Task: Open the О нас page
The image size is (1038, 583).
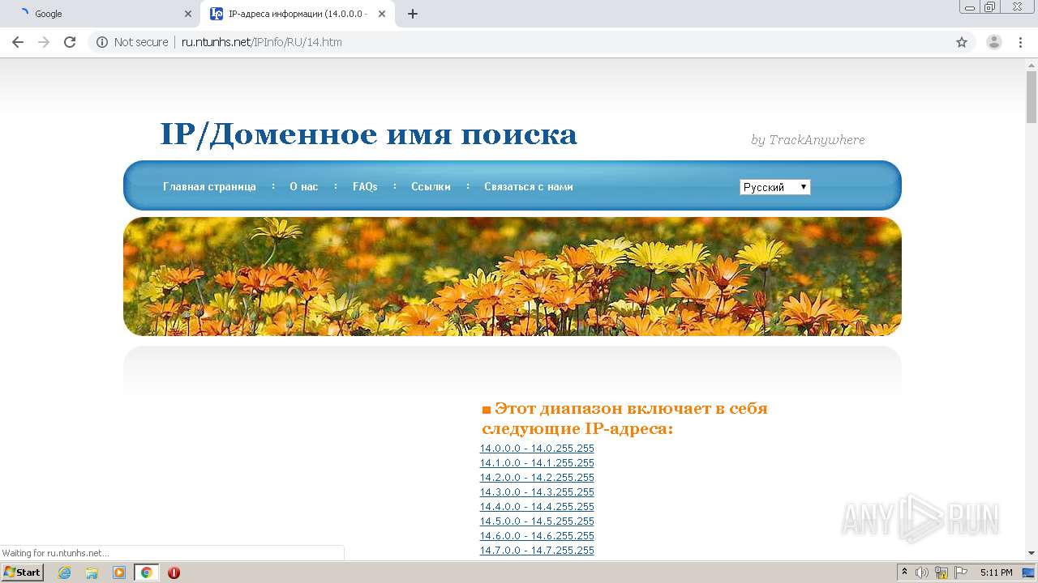Action: (304, 186)
